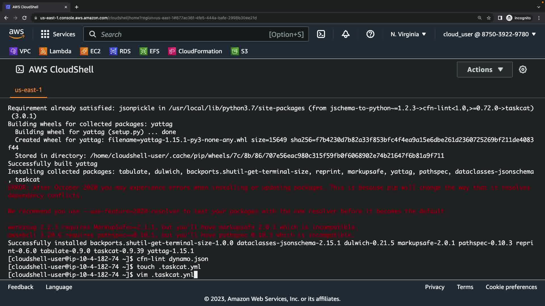Viewport: 545px width, 306px height.
Task: Open Cookie preferences link
Action: click(511, 287)
